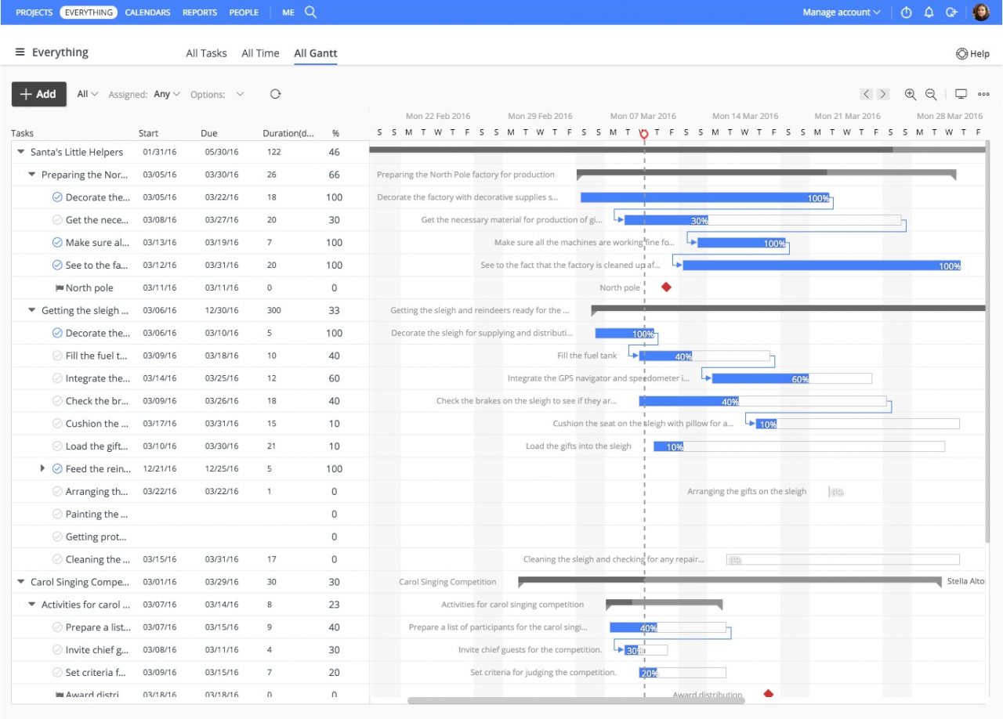
Task: Open the time tracking timer icon
Action: [x=907, y=12]
